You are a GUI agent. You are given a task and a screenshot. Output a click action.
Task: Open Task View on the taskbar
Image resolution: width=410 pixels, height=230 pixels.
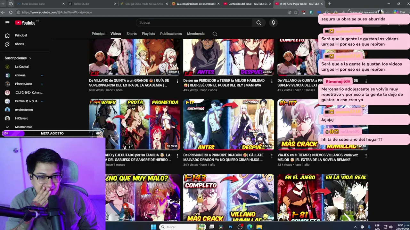click(212, 227)
